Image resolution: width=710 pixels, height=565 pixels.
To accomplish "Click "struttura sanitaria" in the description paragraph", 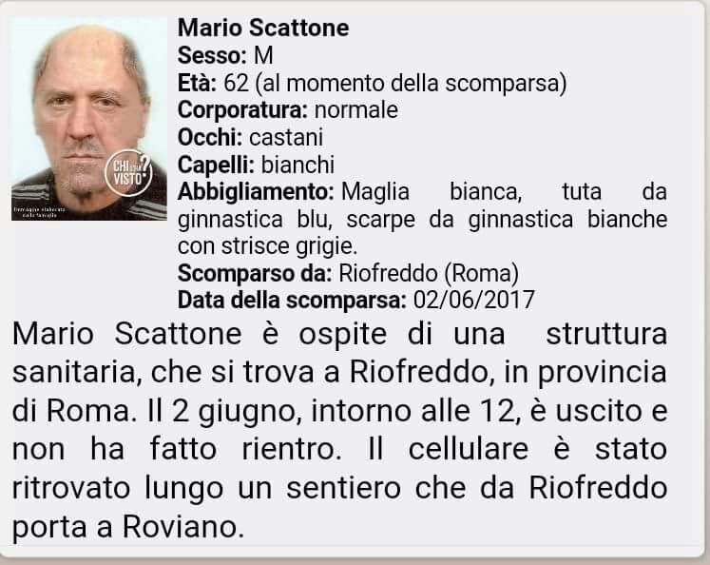I will pos(339,353).
